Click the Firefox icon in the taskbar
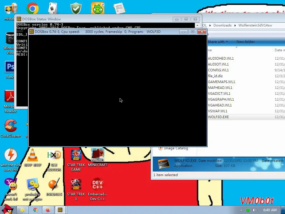Image resolution: width=285 pixels, height=214 pixels. (x=48, y=210)
